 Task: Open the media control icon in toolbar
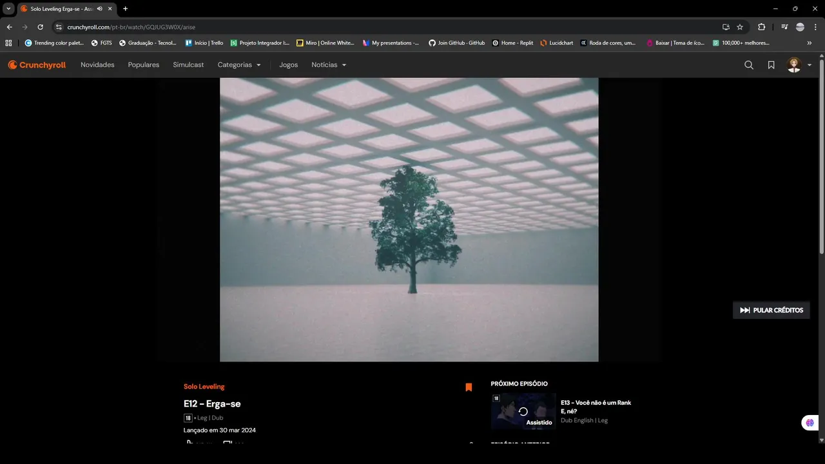point(784,27)
